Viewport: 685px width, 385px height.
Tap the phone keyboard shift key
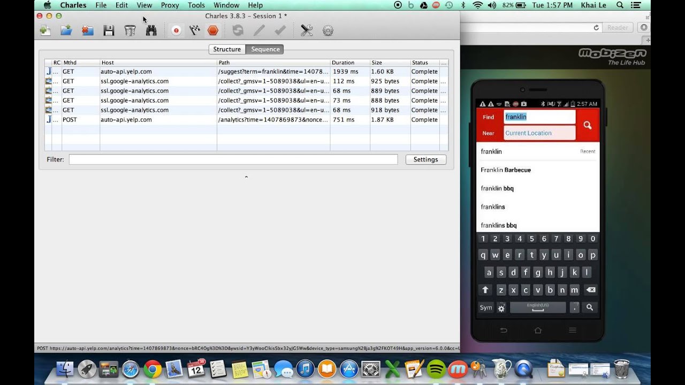point(485,290)
